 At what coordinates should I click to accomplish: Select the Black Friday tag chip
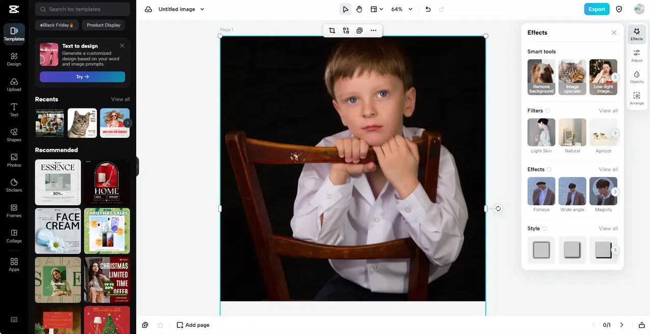57,25
